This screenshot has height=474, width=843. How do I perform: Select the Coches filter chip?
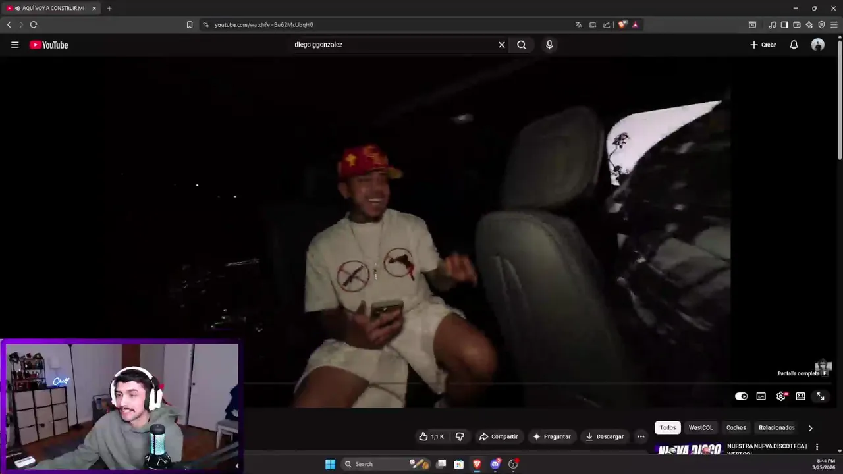pos(736,427)
